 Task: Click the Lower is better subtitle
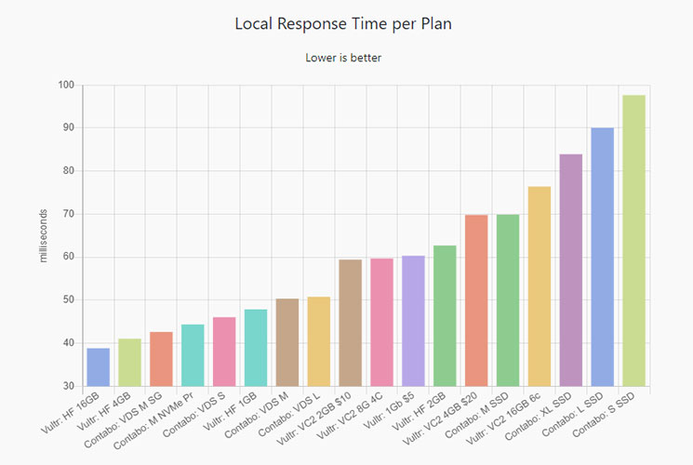tap(343, 58)
